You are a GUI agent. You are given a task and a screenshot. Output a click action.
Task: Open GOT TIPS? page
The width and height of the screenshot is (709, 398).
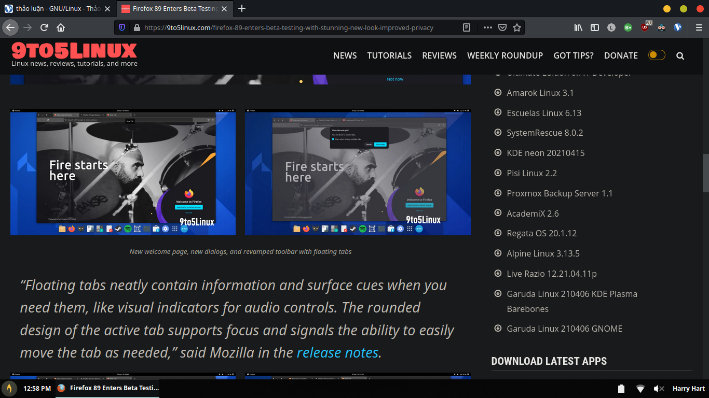point(574,55)
